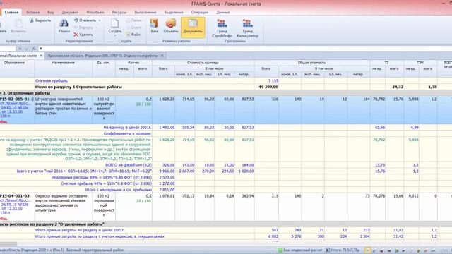Image resolution: width=452 pixels, height=254 pixels.
Task: Click the Наименование column header
Action: coord(64,63)
